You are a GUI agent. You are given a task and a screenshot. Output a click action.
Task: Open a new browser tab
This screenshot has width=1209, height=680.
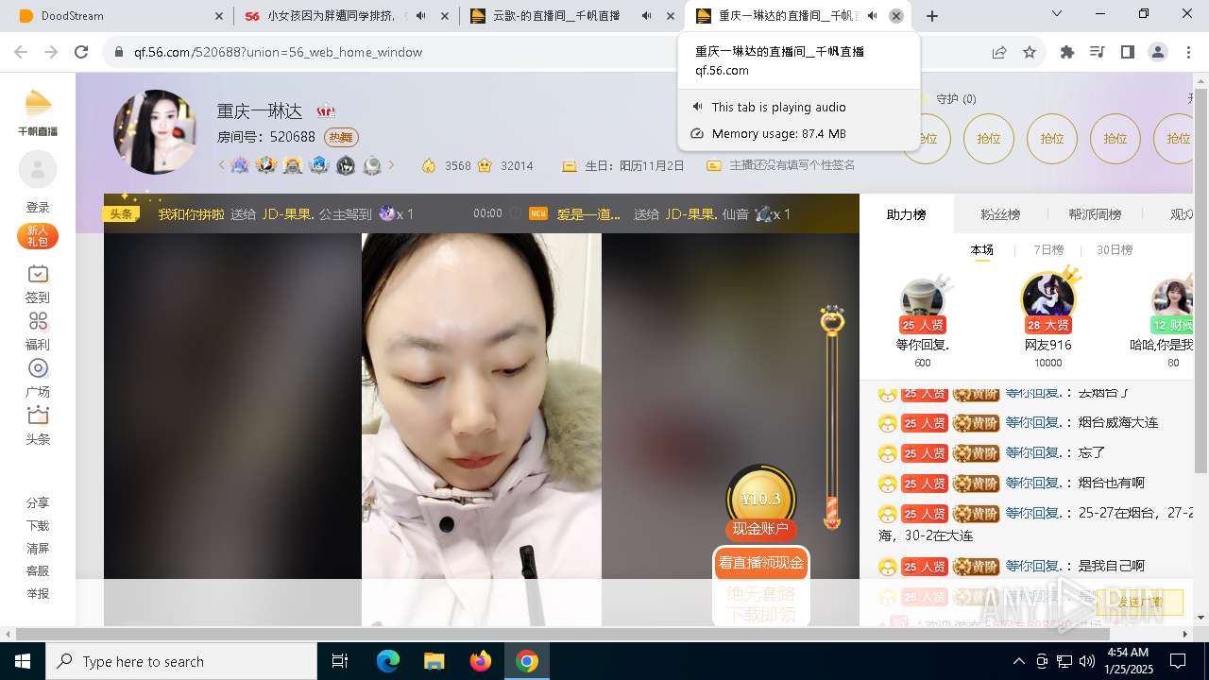[x=932, y=16]
